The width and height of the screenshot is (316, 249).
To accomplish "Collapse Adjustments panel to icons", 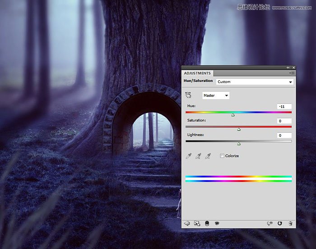I will (x=288, y=68).
